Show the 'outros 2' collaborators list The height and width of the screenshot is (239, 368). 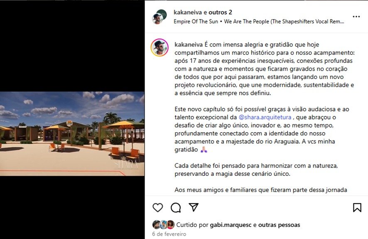(x=220, y=12)
